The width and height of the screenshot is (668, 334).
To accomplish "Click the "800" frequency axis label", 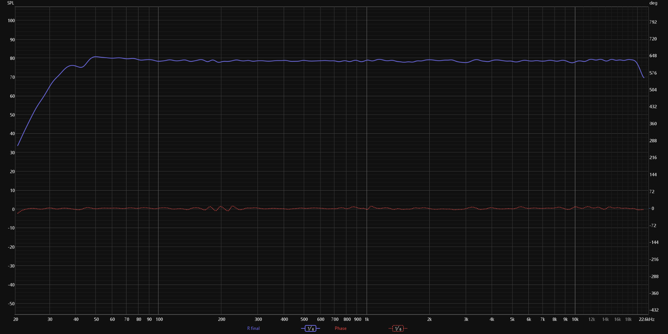I will click(x=347, y=319).
